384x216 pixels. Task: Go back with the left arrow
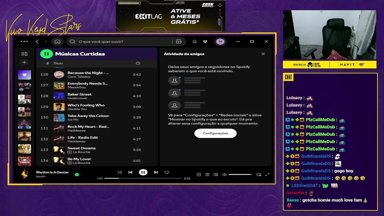point(37,41)
